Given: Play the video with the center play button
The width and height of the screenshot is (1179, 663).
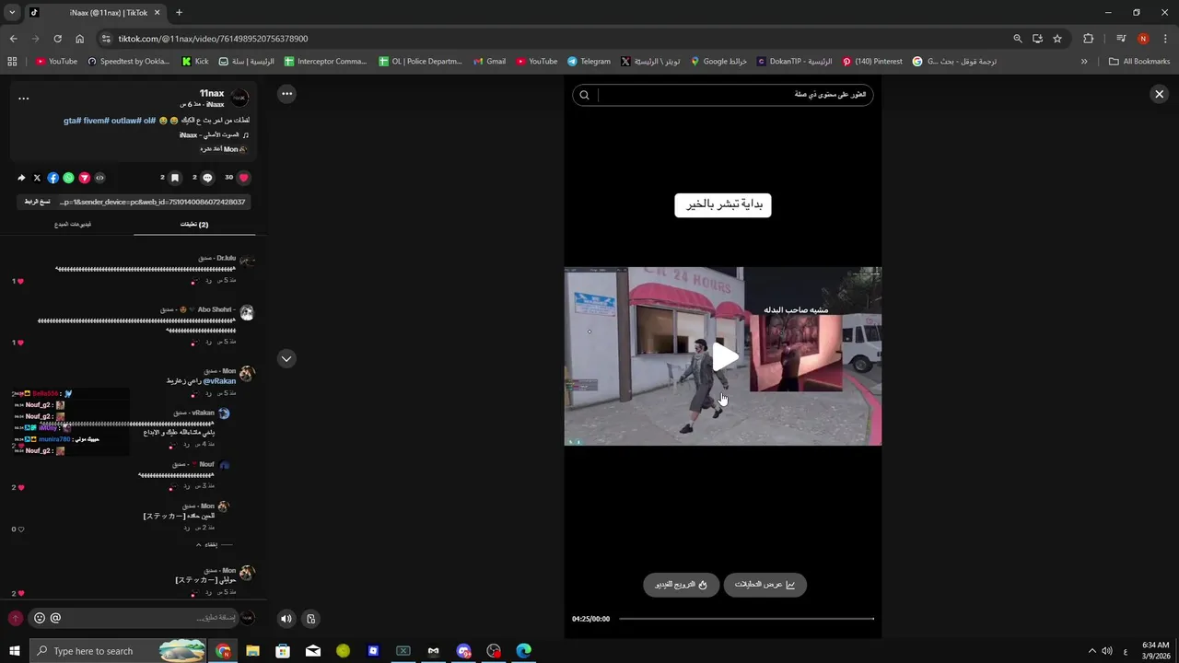Looking at the screenshot, I should point(724,357).
